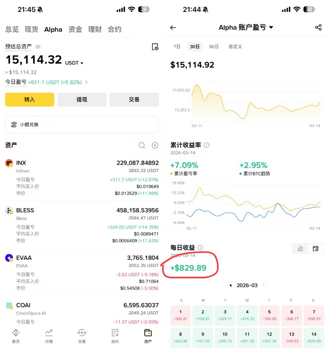328x355 pixels.
Task: Switch to the 资金 tab
Action: 75,30
